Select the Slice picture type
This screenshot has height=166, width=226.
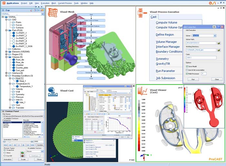(x=5, y=153)
